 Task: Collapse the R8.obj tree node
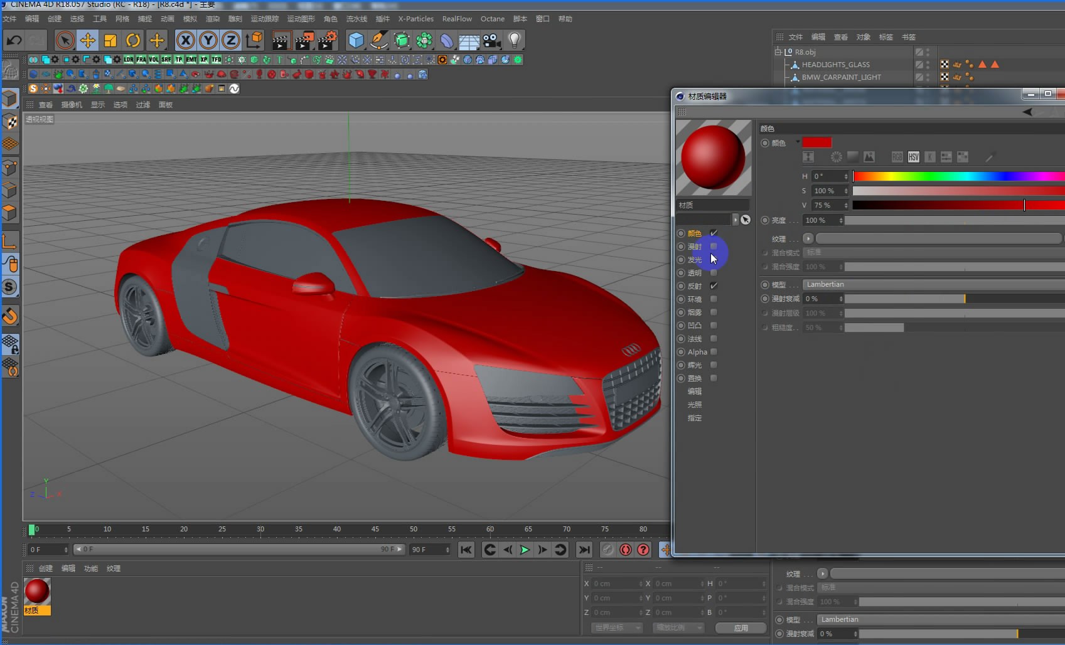click(778, 52)
